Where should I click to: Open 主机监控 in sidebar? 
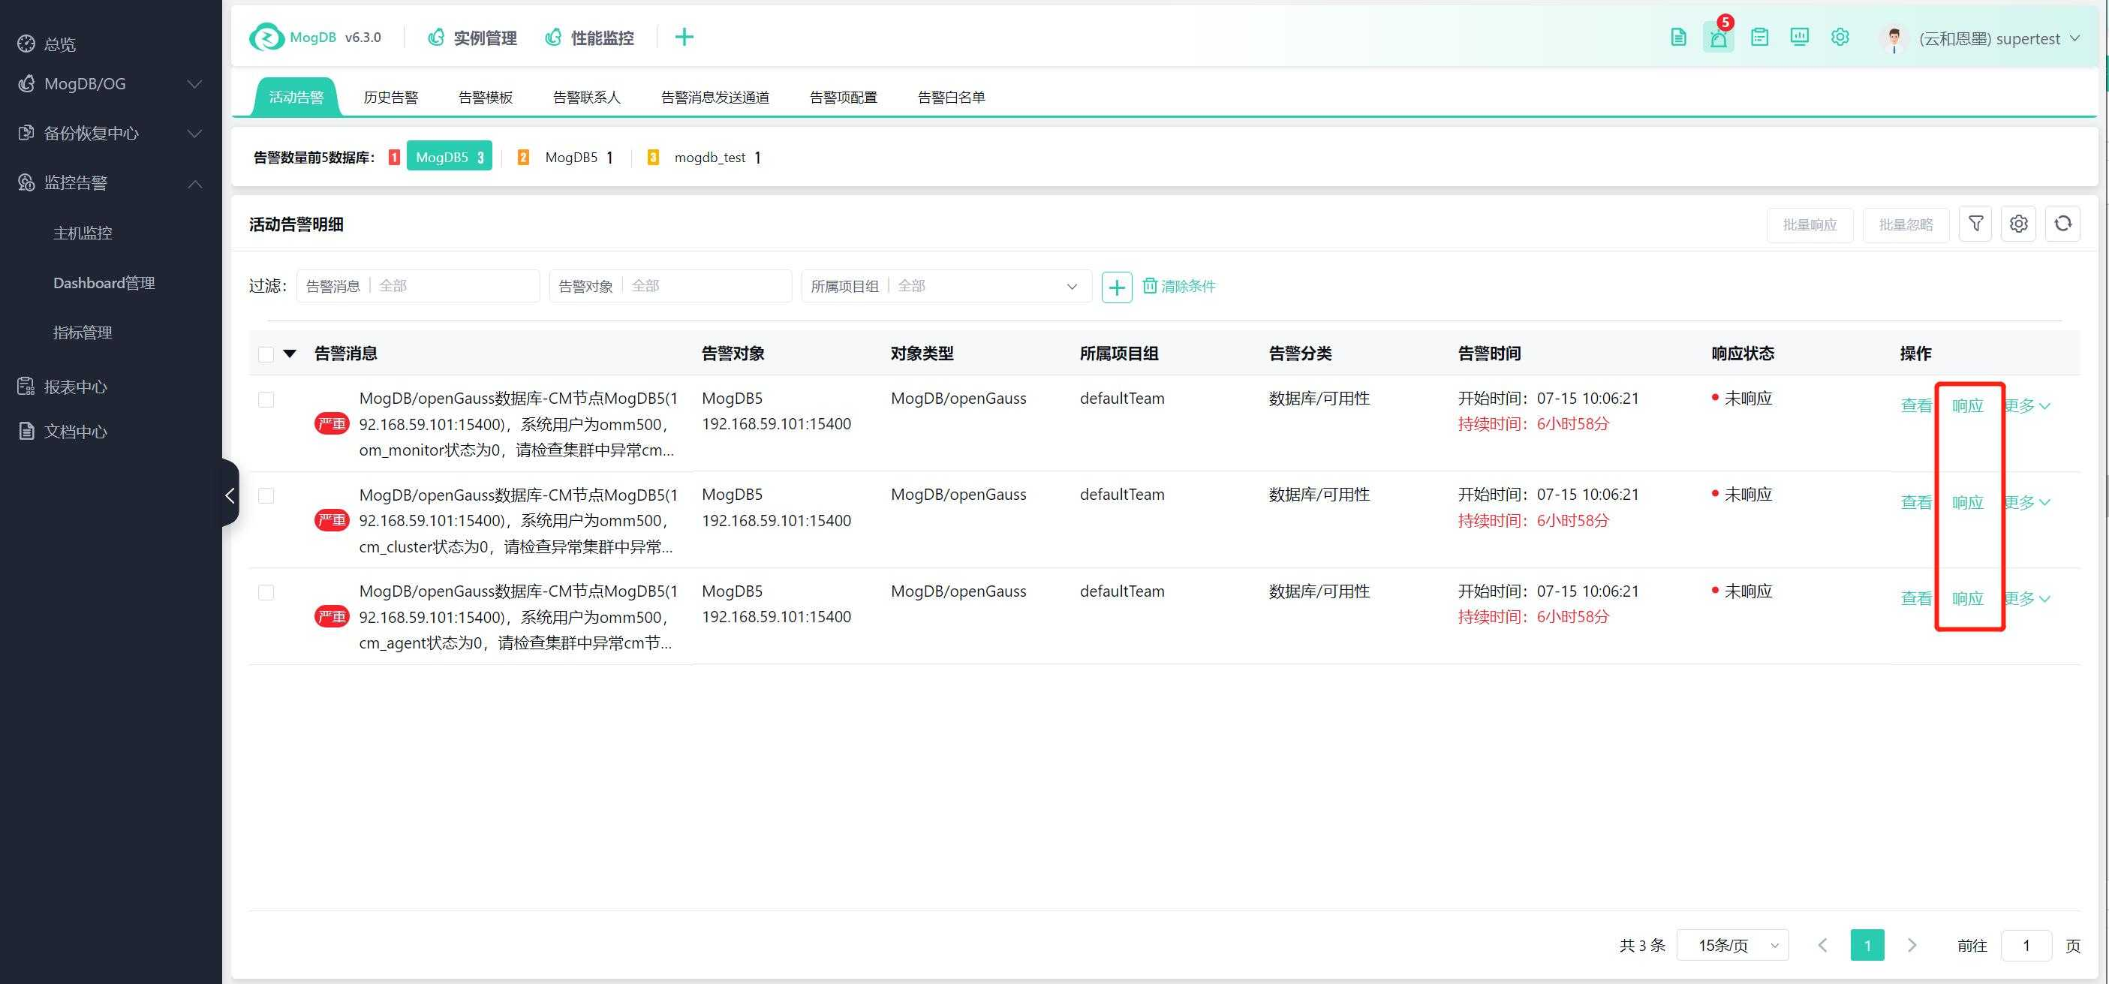(x=83, y=233)
